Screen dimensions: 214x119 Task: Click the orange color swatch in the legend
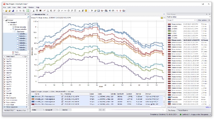(x=33, y=99)
